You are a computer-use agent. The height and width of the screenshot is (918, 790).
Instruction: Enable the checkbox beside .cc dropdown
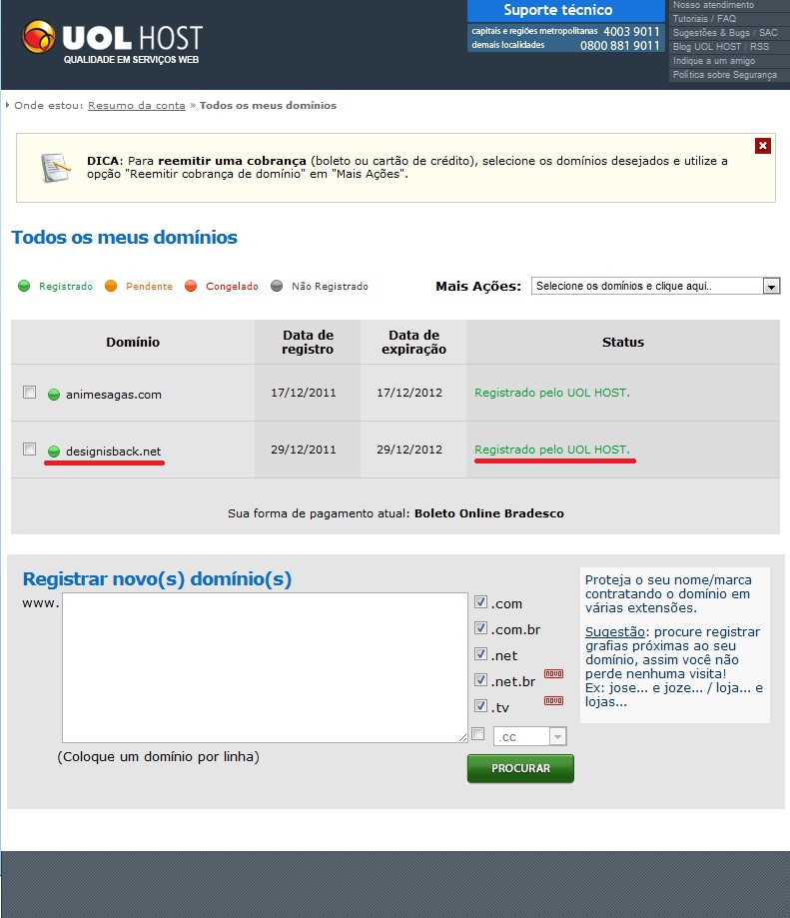pos(478,734)
